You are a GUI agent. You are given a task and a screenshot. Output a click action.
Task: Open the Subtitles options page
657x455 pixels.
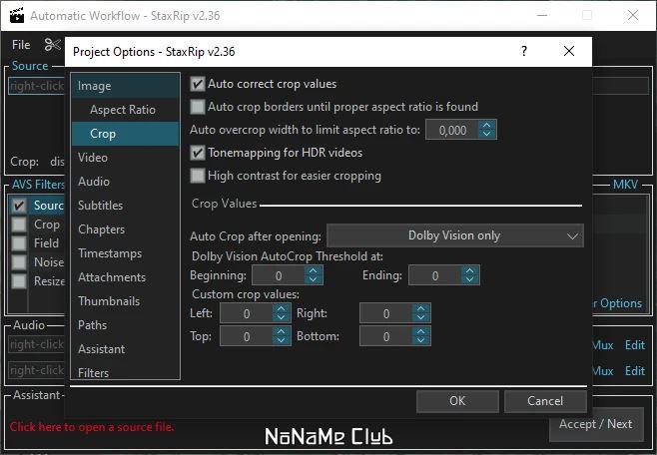125,206
